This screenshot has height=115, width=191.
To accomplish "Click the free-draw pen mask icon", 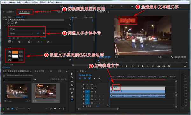I will coord(16,23).
